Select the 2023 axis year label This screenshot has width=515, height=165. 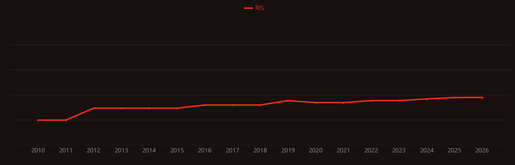point(399,151)
